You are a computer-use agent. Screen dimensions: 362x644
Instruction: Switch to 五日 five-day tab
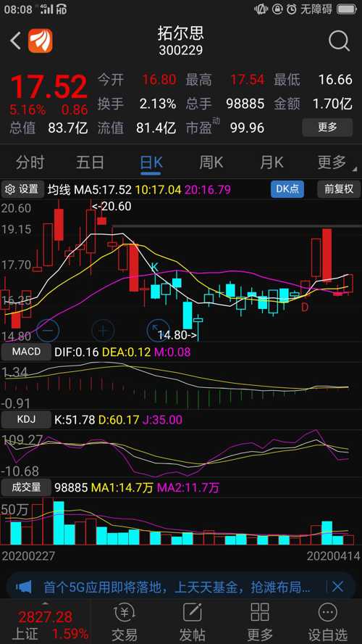tap(90, 162)
